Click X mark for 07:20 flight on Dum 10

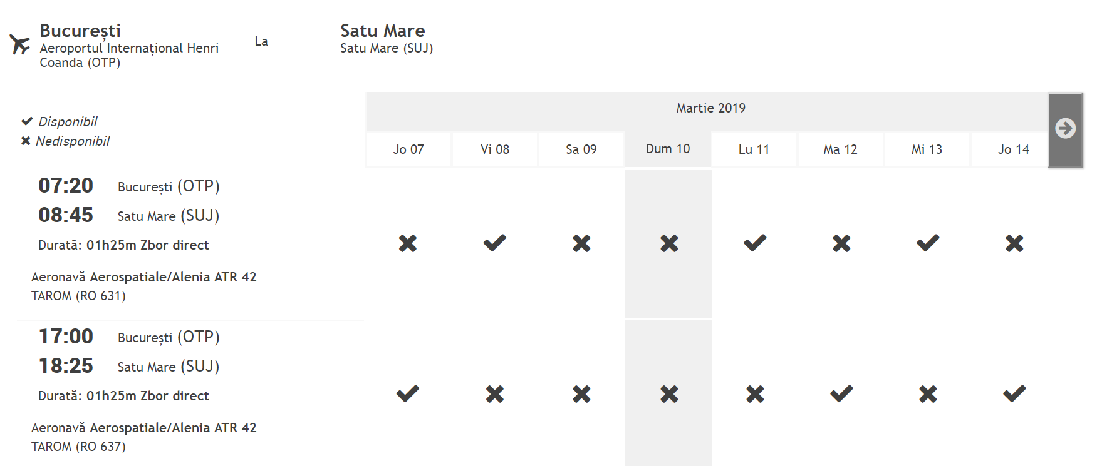pyautogui.click(x=669, y=243)
